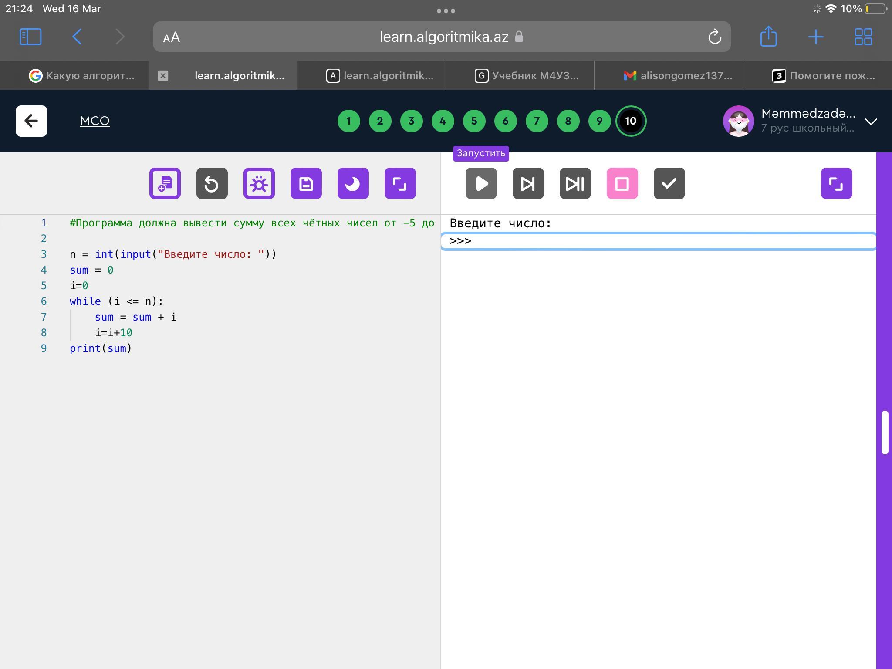Select task number 10
Screen dimensions: 892x669
point(631,121)
